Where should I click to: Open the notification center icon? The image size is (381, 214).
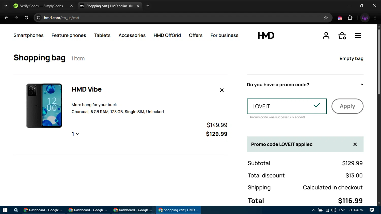point(372,210)
